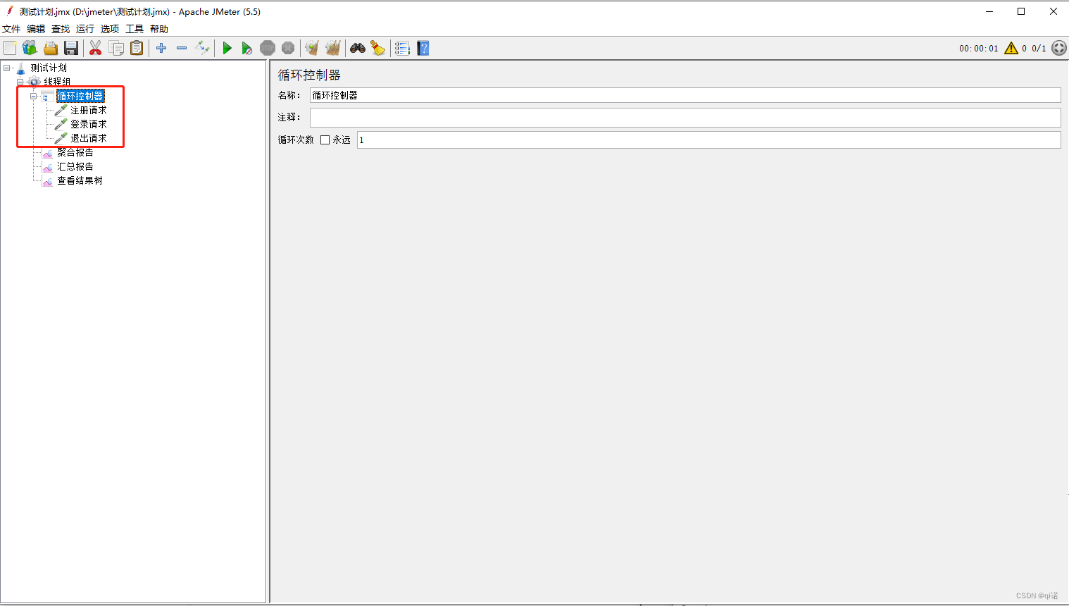
Task: Open the 文件 menu
Action: [x=11, y=29]
